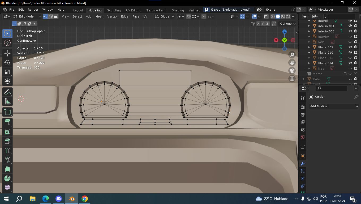
Task: Activate the Loop Cut tool
Action: pyautogui.click(x=7, y=151)
